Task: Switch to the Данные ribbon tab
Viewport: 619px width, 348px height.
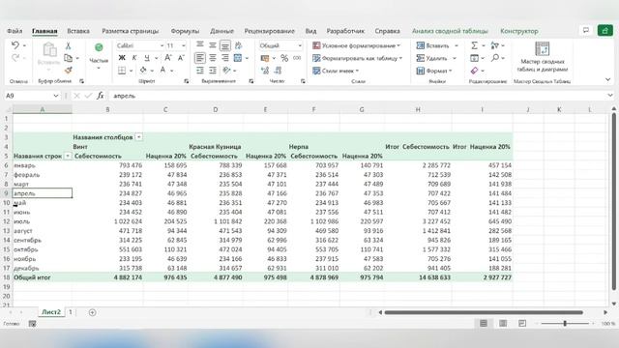Action: click(221, 31)
